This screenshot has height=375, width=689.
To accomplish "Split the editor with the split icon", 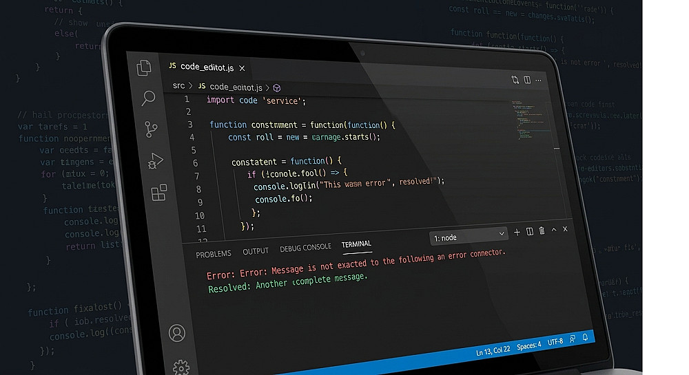I will point(527,80).
